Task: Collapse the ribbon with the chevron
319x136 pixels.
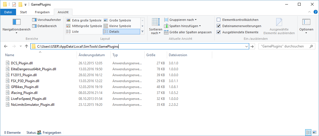Action: coord(309,12)
